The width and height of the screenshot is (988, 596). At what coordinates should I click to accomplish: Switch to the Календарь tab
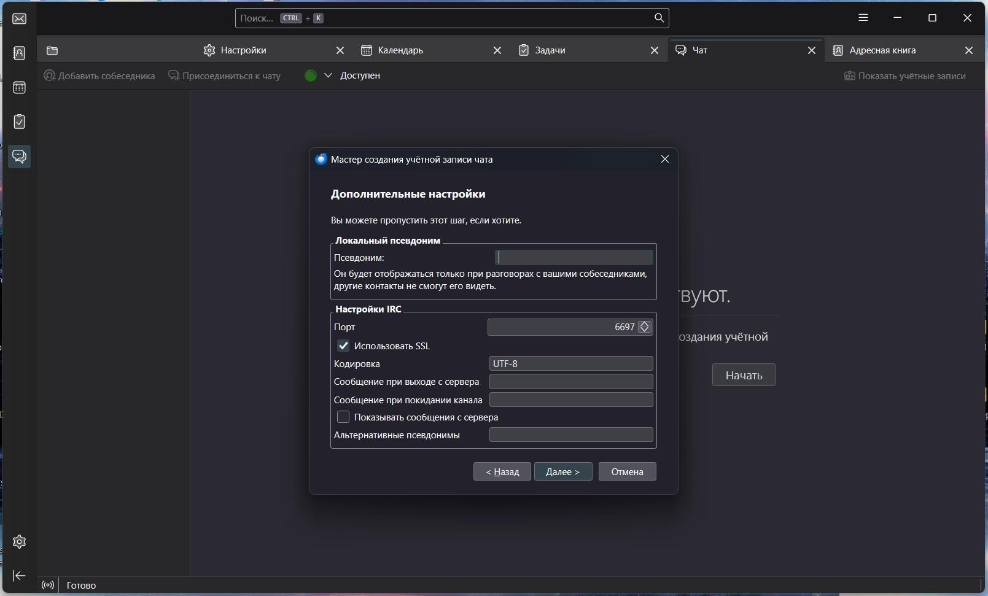point(430,50)
